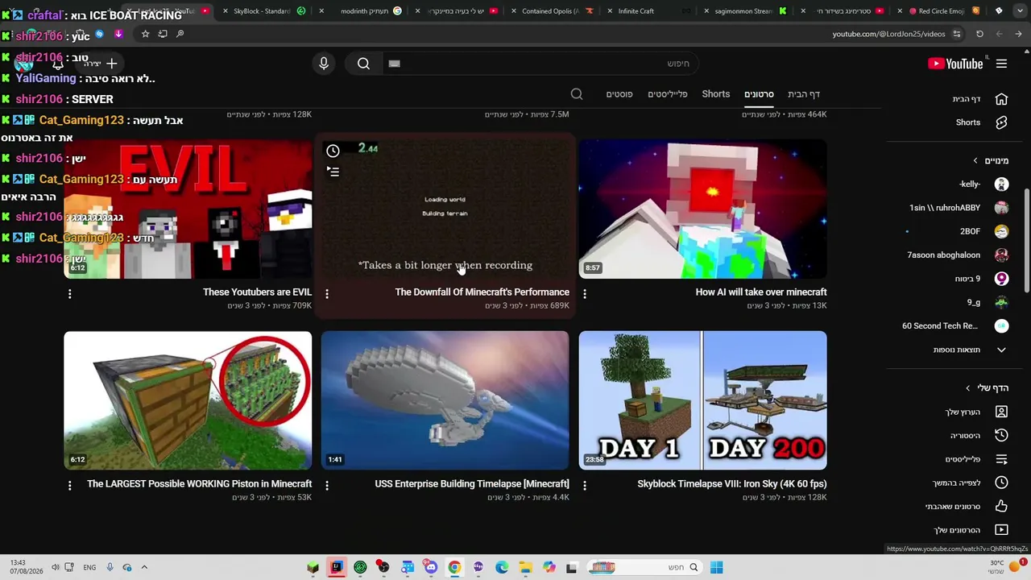Click How AI will take over minecraft title
This screenshot has width=1031, height=580.
[761, 292]
